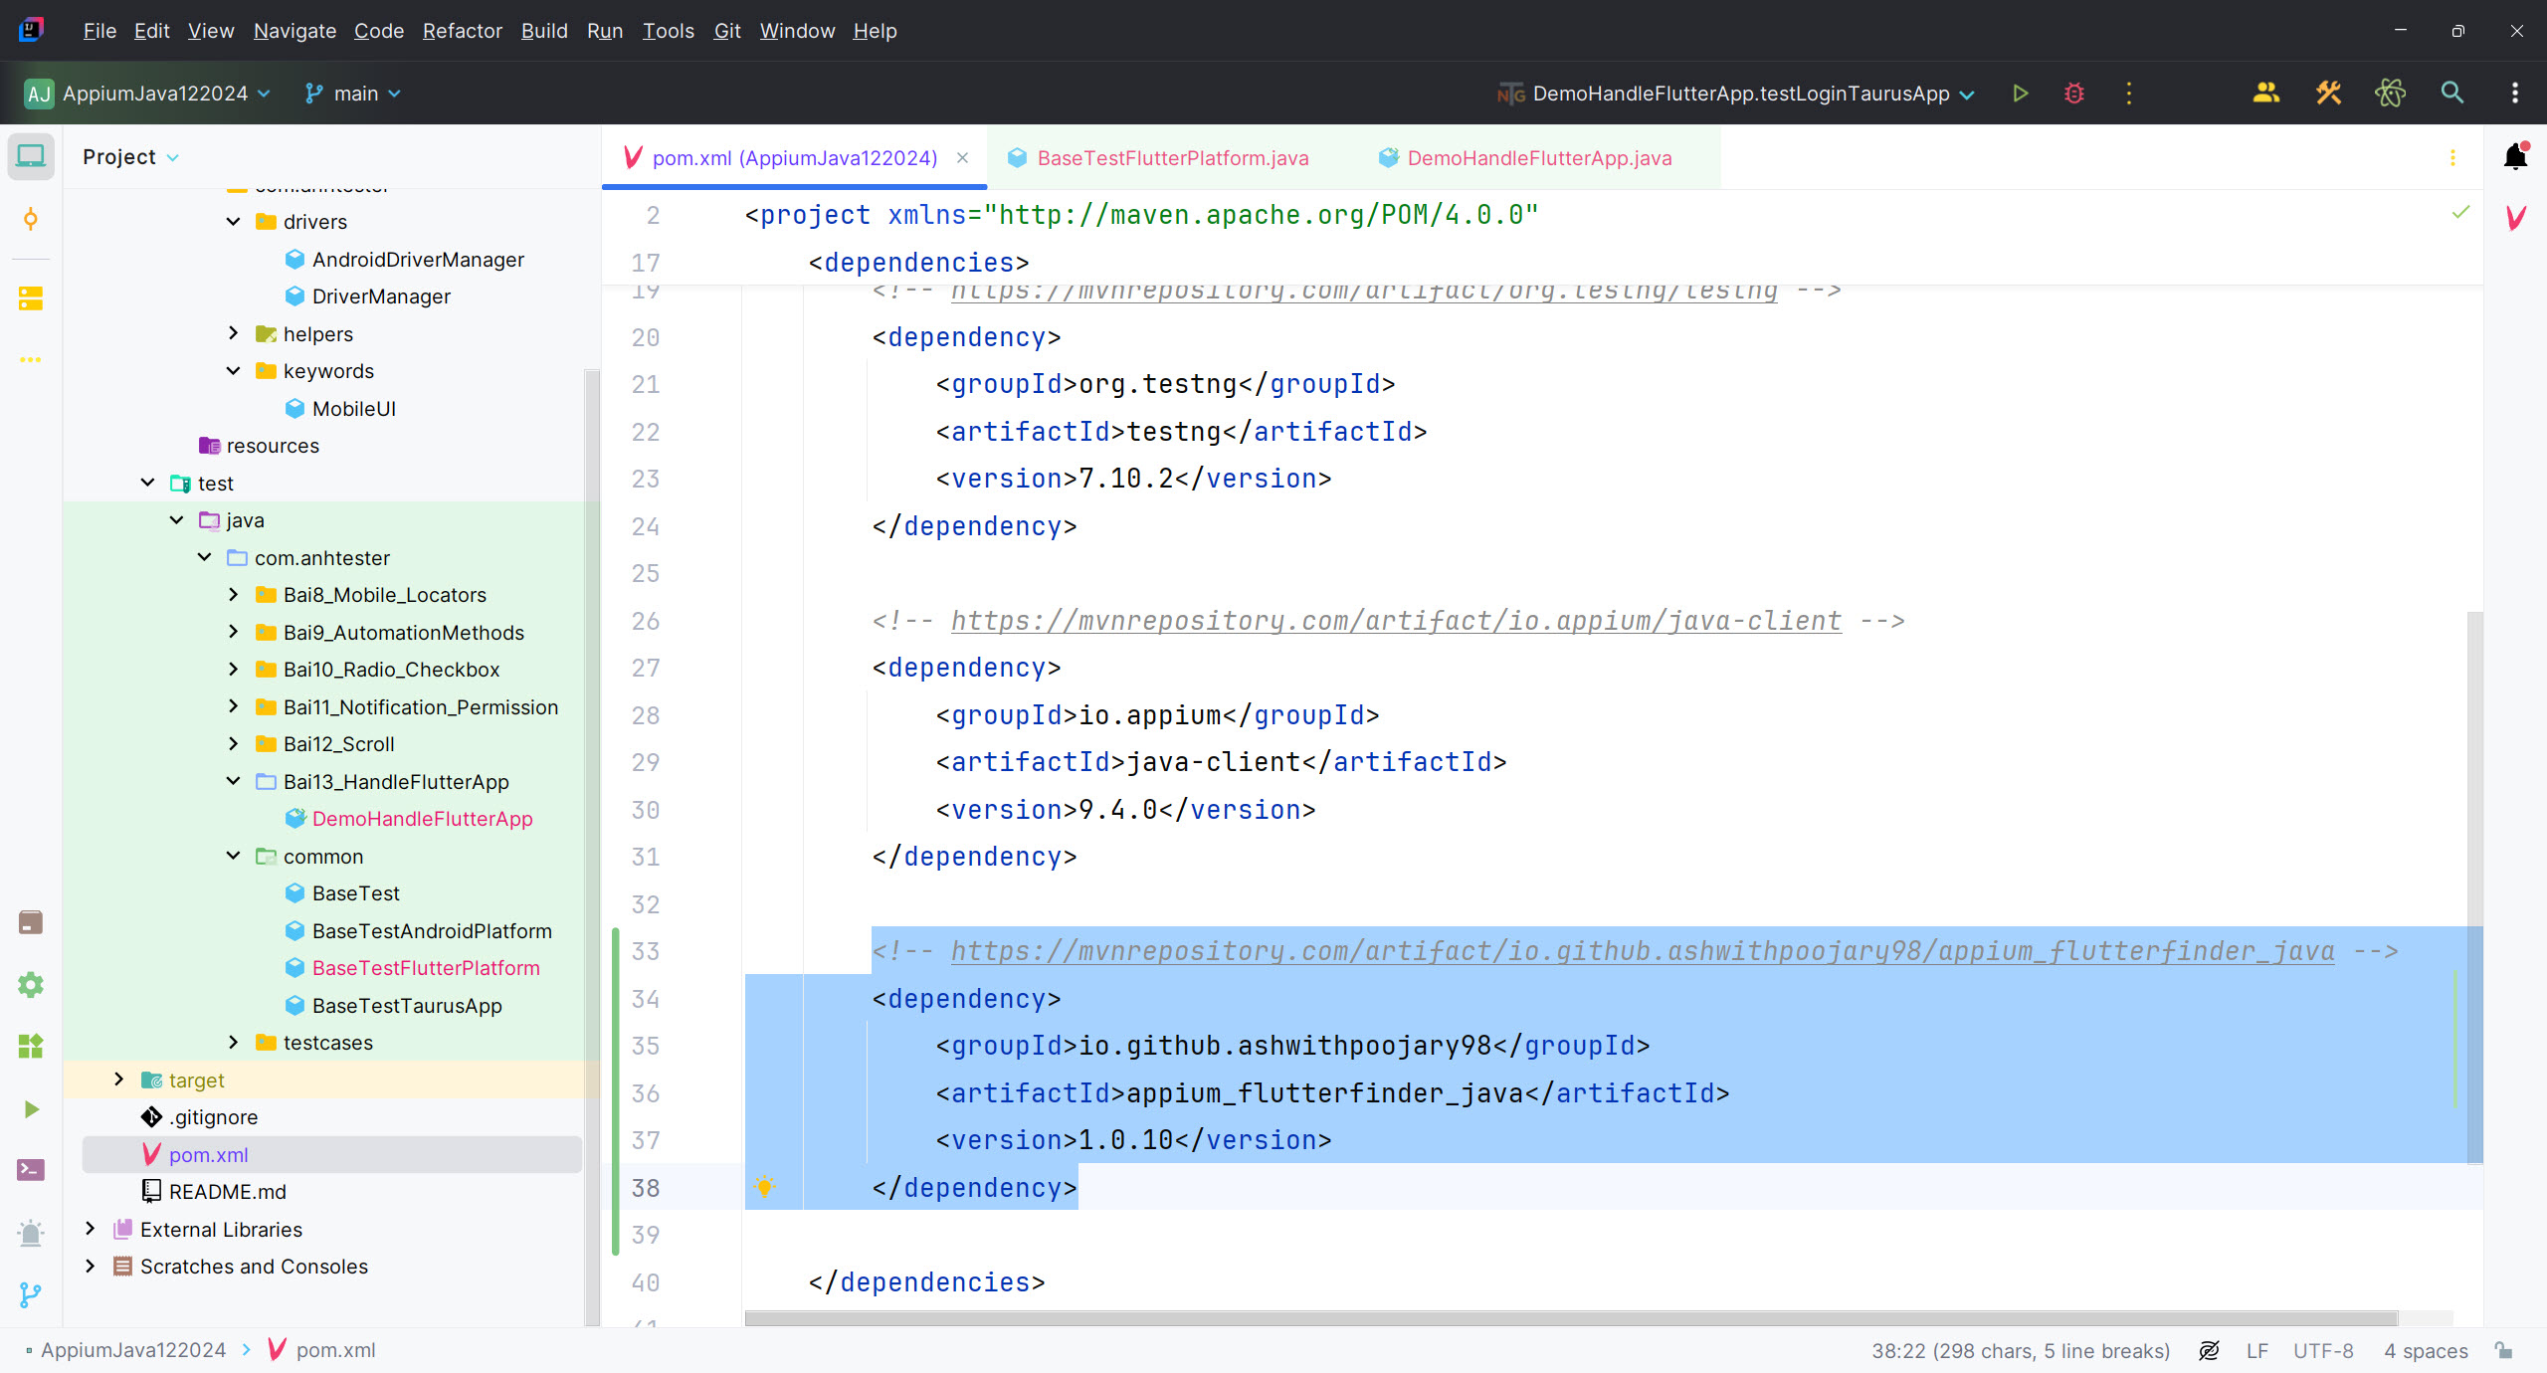
Task: Select README.md file in tree
Action: [x=227, y=1191]
